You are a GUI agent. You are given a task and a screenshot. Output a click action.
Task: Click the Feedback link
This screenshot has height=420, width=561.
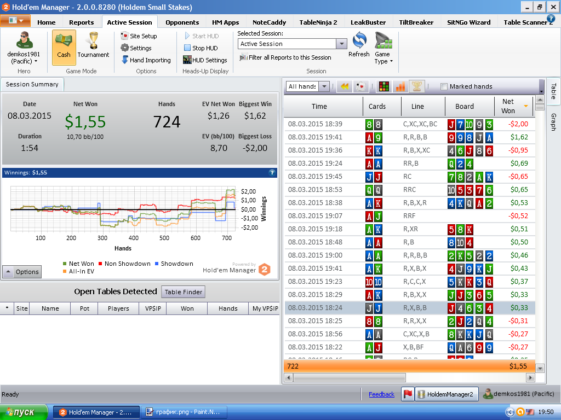point(381,394)
